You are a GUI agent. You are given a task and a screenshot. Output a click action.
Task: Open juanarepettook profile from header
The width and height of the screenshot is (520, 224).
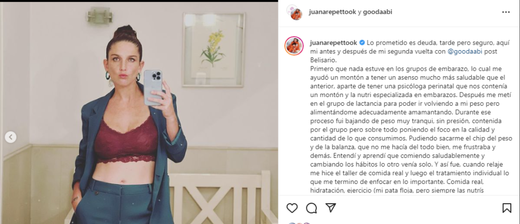[x=332, y=12]
